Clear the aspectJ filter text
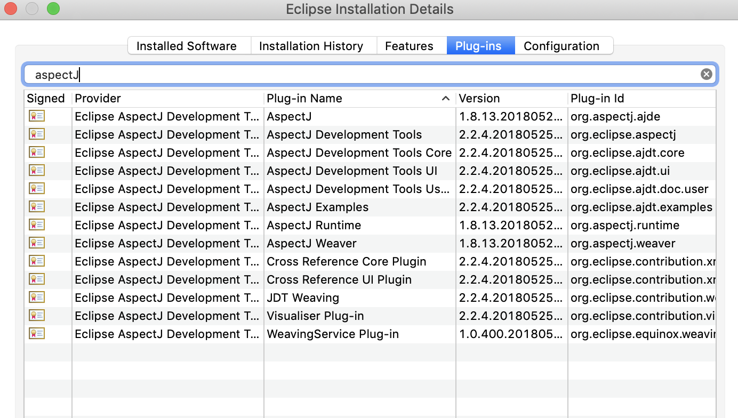The width and height of the screenshot is (738, 418). click(x=706, y=74)
